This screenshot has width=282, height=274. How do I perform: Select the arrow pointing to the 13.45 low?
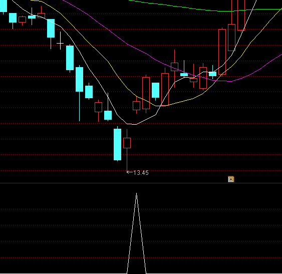click(130, 172)
